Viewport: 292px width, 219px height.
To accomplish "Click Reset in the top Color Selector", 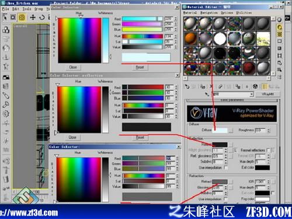I will pos(140,67).
